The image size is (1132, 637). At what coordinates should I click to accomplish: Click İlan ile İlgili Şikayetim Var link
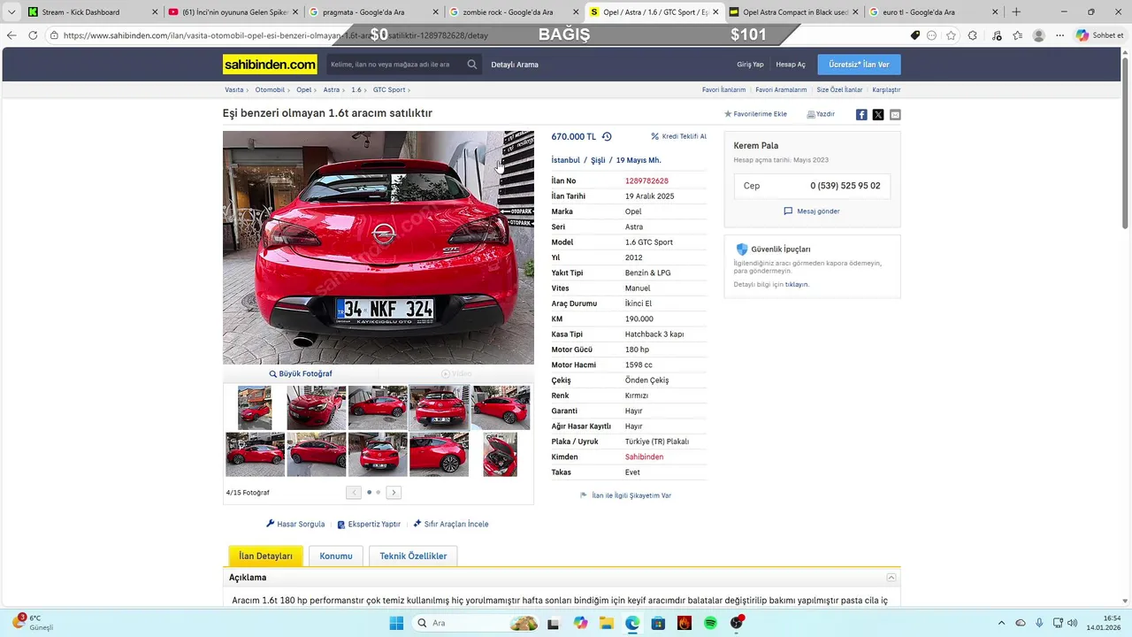pyautogui.click(x=625, y=495)
